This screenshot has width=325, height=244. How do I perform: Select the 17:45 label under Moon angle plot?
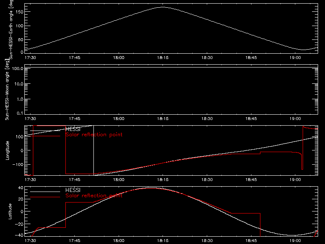coord(74,118)
